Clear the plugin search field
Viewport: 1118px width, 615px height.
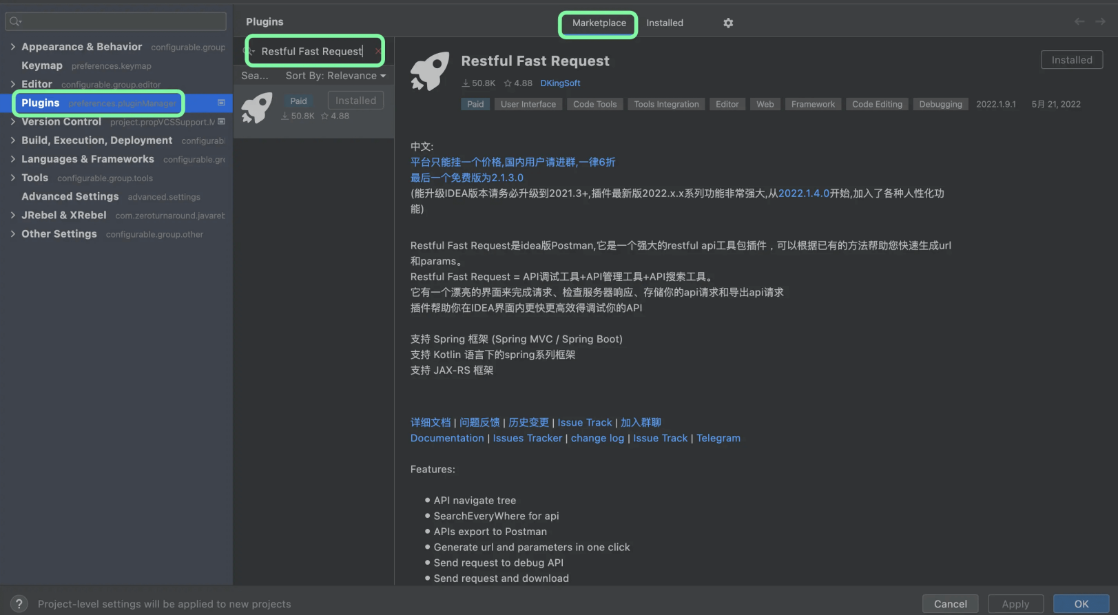pos(377,51)
